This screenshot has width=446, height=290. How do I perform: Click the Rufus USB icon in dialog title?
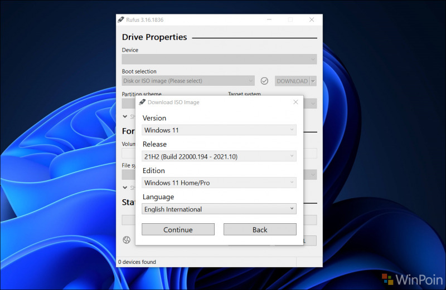point(142,102)
